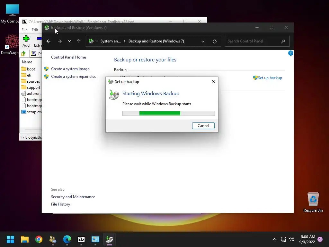Select the boot folder in 7-Zip
This screenshot has height=247, width=329.
tap(31, 69)
